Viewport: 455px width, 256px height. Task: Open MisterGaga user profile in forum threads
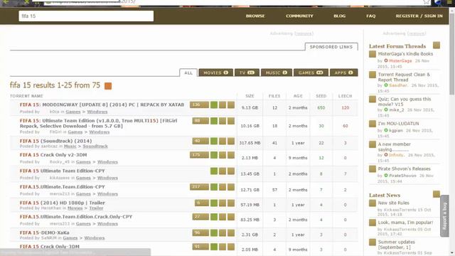point(400,61)
